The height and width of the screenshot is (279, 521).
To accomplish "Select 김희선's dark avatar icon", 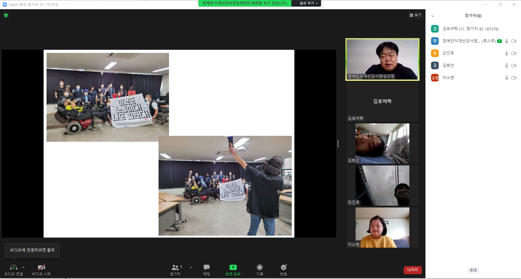I will 435,65.
